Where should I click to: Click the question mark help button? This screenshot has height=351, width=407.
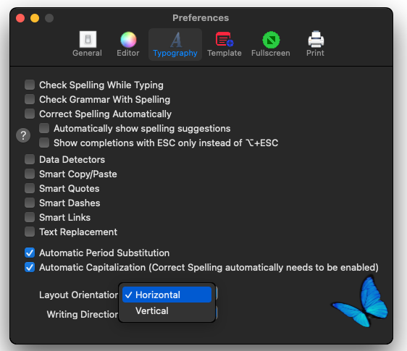23,135
